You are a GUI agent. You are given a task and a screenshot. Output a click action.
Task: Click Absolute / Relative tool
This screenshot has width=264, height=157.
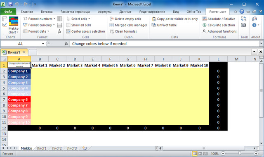pos(219,19)
